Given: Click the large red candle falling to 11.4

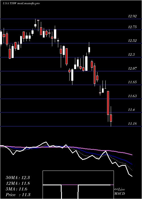Looking at the screenshot, I should click(108, 103).
